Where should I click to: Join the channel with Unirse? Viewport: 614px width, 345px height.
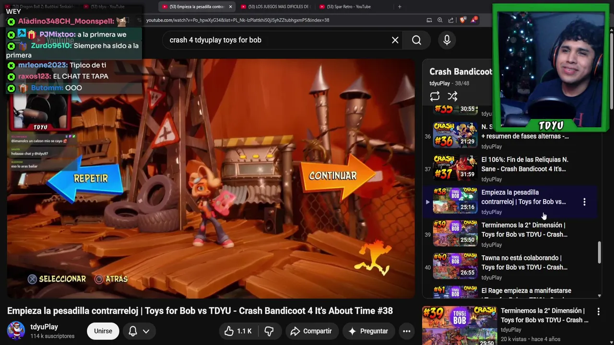pyautogui.click(x=103, y=331)
